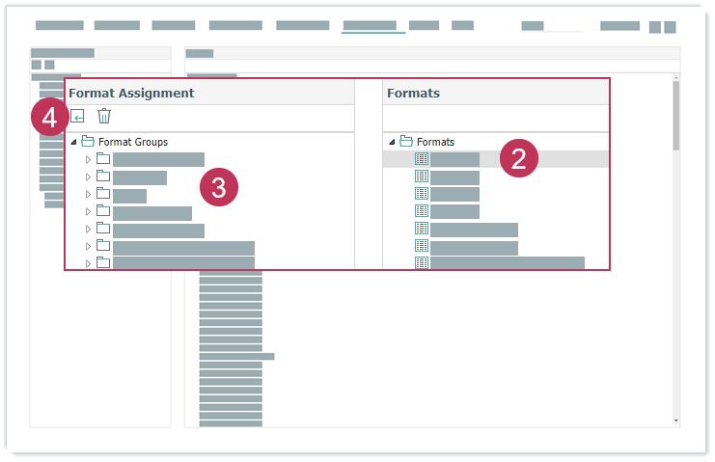The image size is (715, 462).
Task: Expand the fourth folder under Format Groups
Action: [x=89, y=211]
